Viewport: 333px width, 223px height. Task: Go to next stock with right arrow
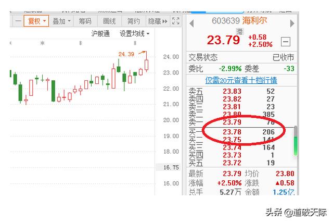click(292, 23)
